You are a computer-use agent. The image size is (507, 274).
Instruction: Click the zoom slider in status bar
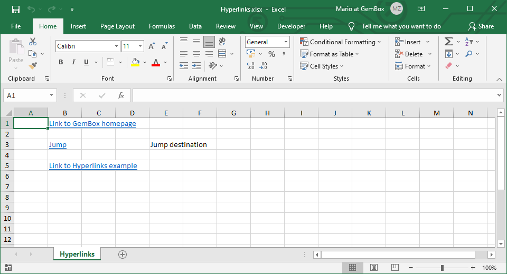coord(442,268)
